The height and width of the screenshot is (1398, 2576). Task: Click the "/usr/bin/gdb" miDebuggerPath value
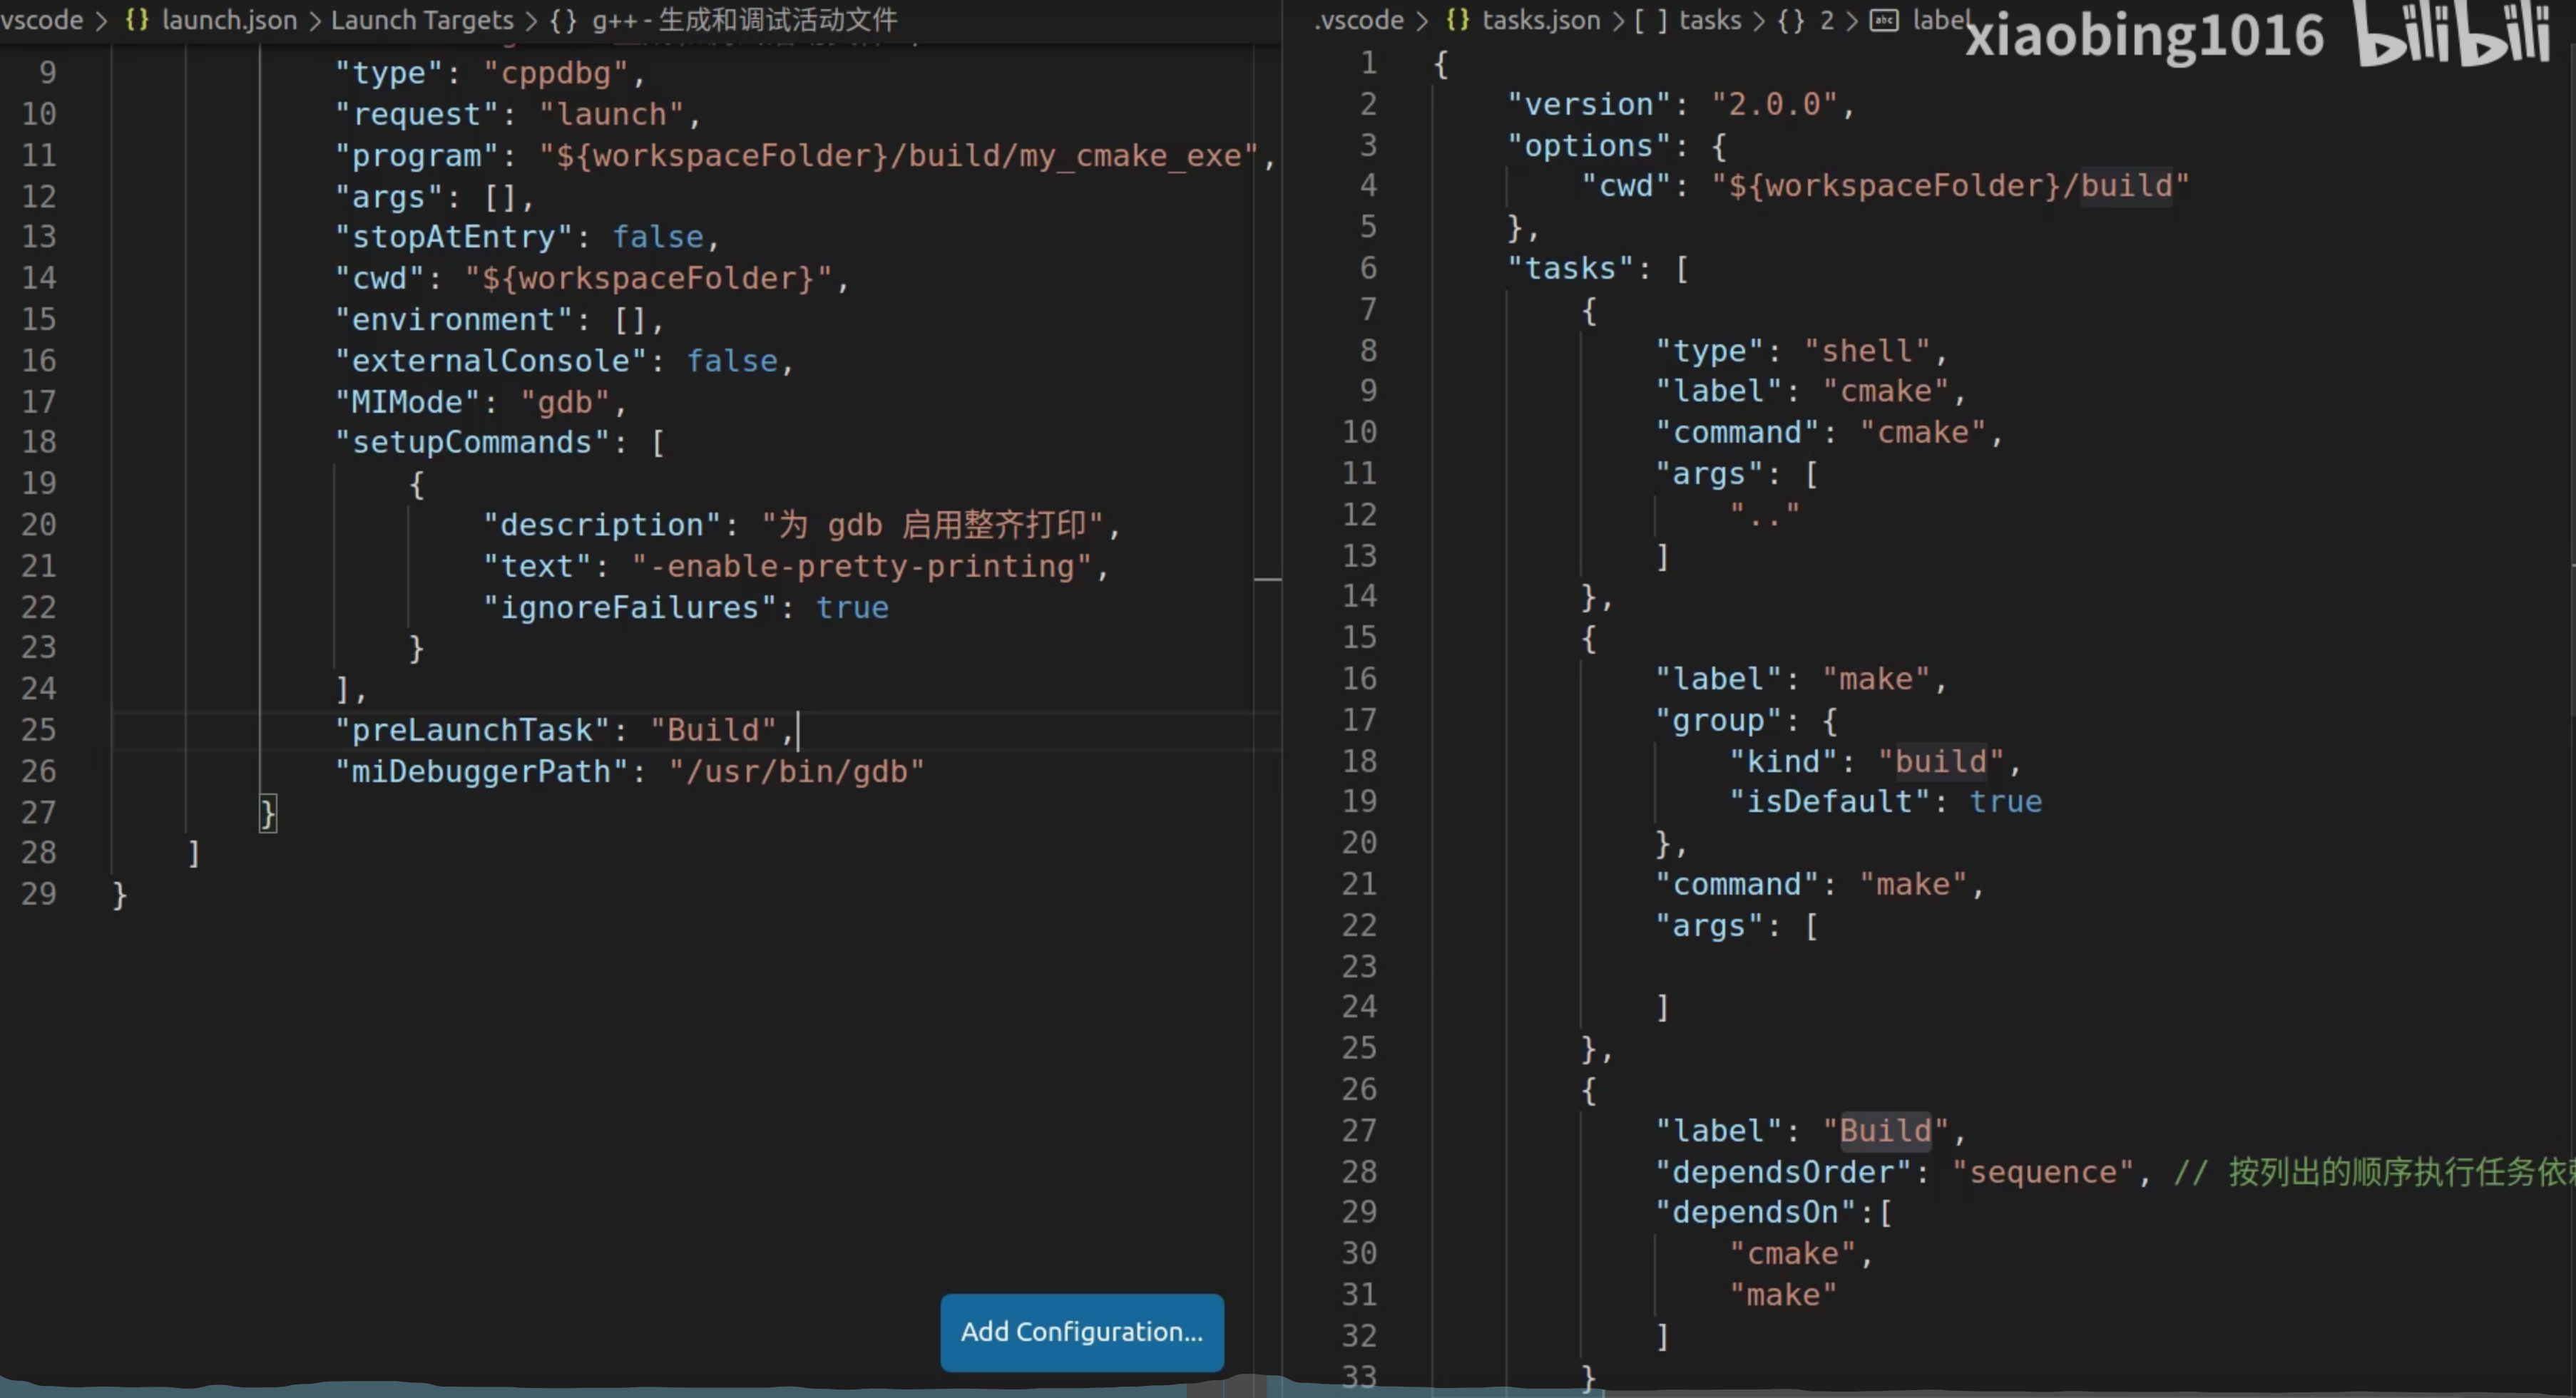pos(797,773)
